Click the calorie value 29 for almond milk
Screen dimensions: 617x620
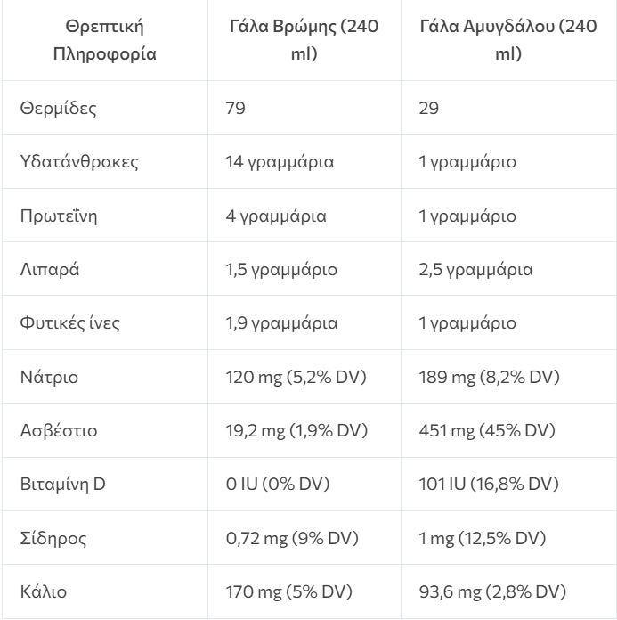[429, 109]
